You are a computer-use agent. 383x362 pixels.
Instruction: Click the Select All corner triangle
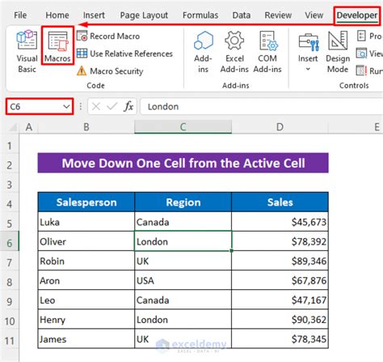pos(12,127)
